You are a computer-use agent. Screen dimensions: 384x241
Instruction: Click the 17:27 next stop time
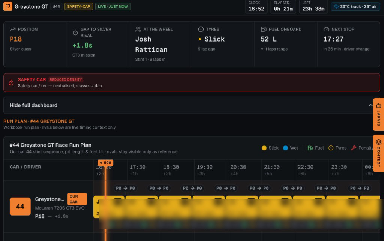tap(333, 39)
